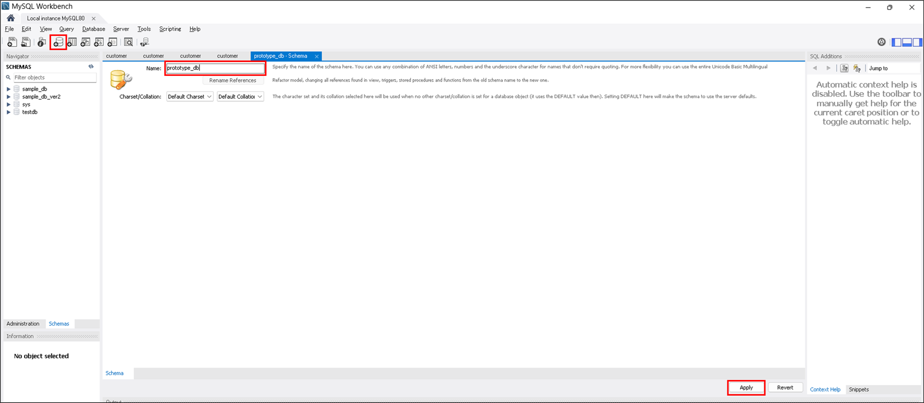
Task: Open the Server menu
Action: point(121,29)
